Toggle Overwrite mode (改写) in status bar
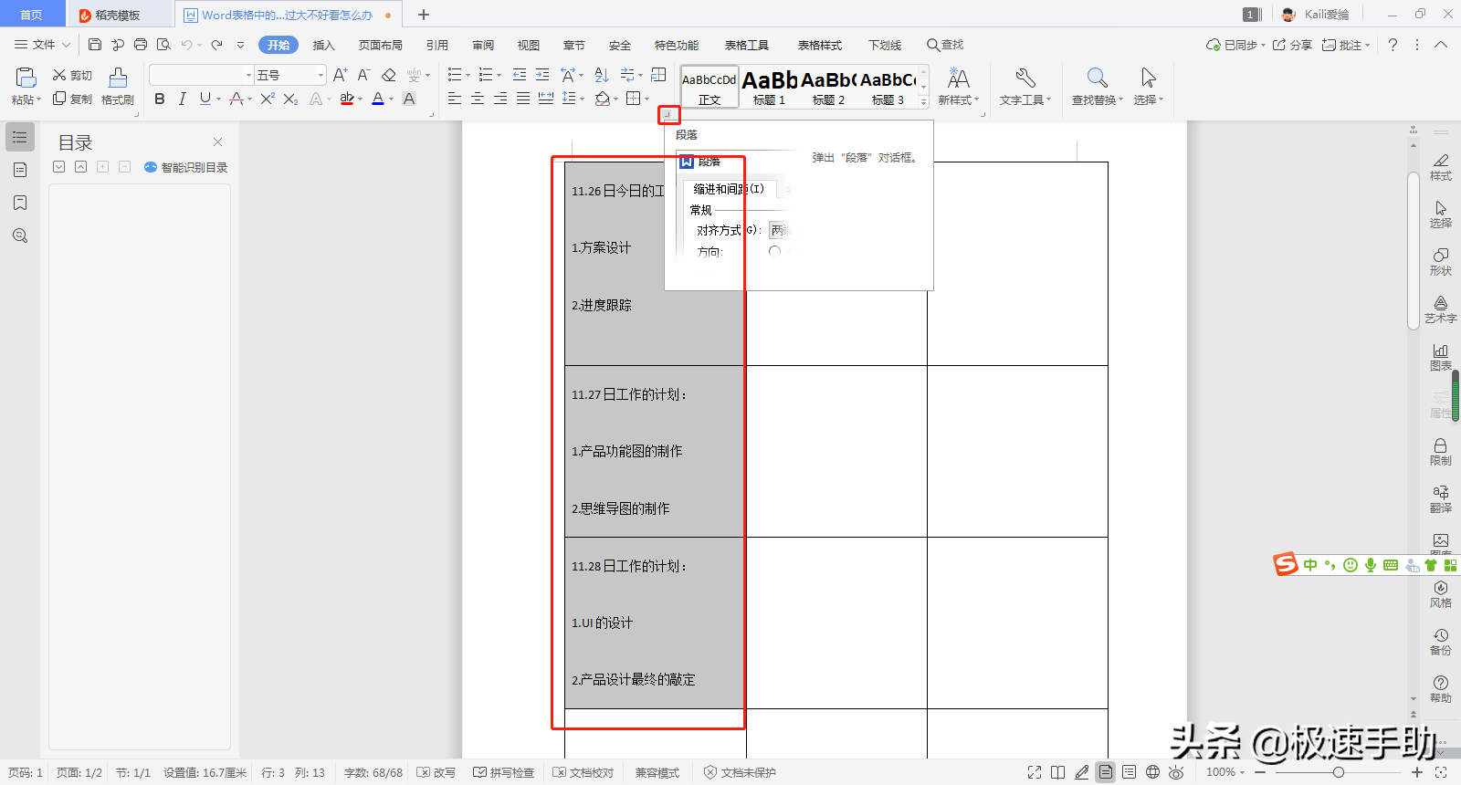Screen dimensions: 1461x785 pyautogui.click(x=436, y=772)
